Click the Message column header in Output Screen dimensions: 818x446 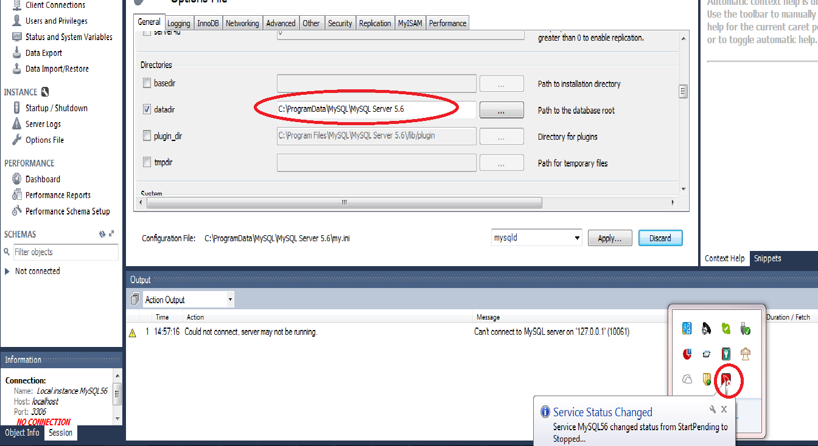click(x=488, y=317)
